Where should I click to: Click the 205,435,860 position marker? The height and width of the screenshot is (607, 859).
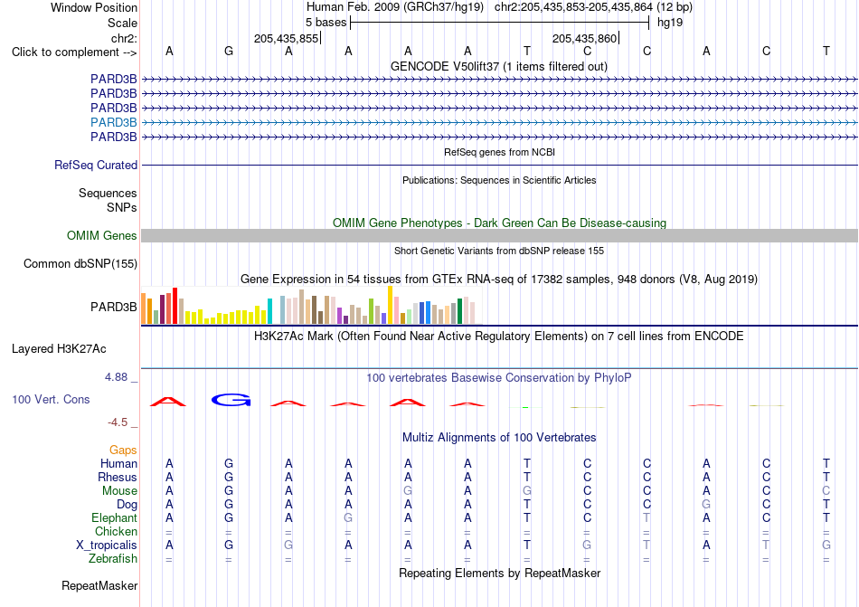pos(584,38)
